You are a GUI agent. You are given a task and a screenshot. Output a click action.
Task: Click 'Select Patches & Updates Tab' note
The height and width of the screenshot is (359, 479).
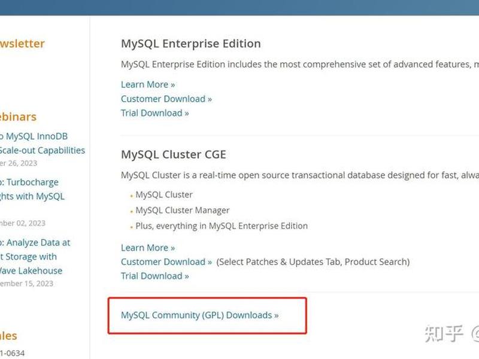point(313,261)
